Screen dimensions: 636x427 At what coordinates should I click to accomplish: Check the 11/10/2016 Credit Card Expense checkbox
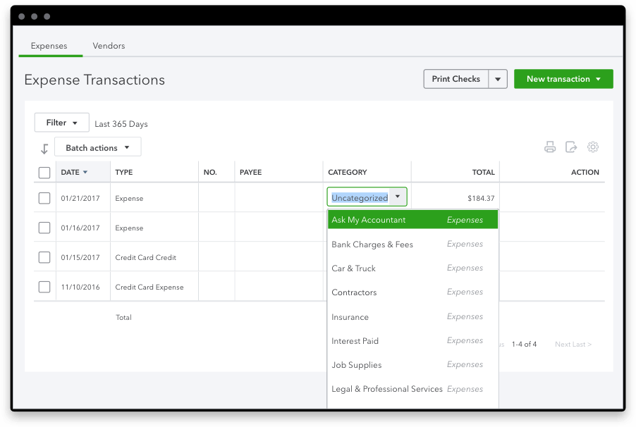coord(44,287)
